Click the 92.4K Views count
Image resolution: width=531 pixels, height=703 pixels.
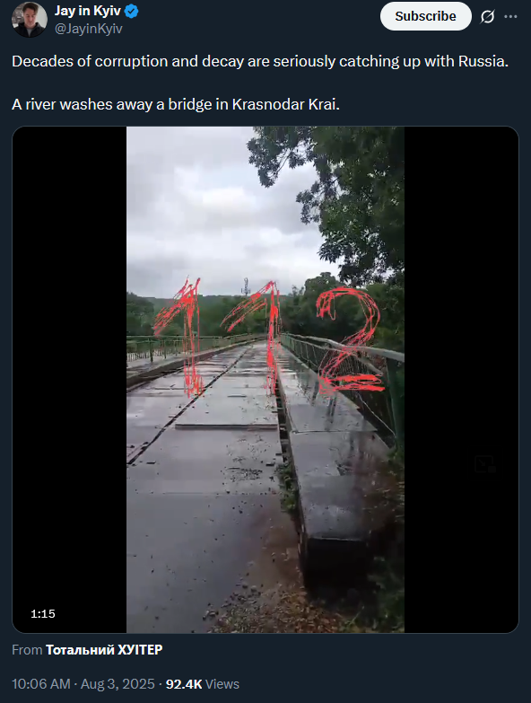click(203, 684)
